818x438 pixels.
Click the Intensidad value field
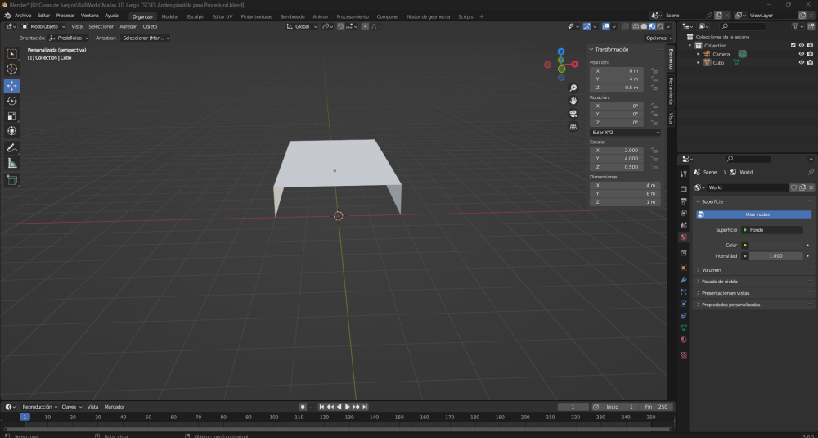click(x=776, y=255)
